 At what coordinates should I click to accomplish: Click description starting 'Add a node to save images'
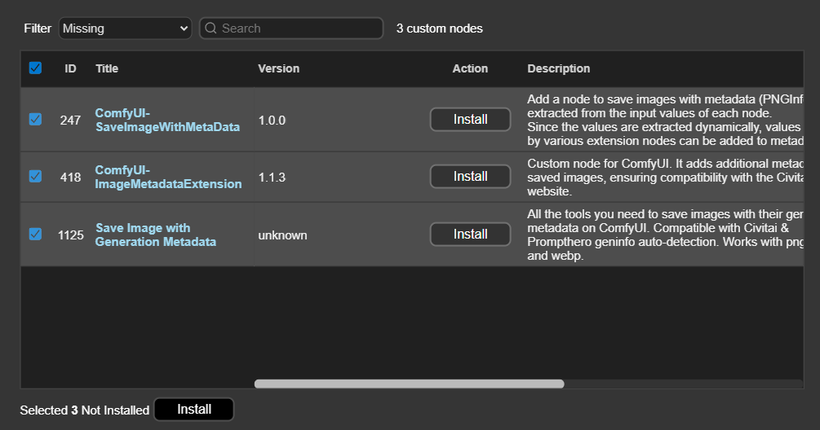pos(665,120)
